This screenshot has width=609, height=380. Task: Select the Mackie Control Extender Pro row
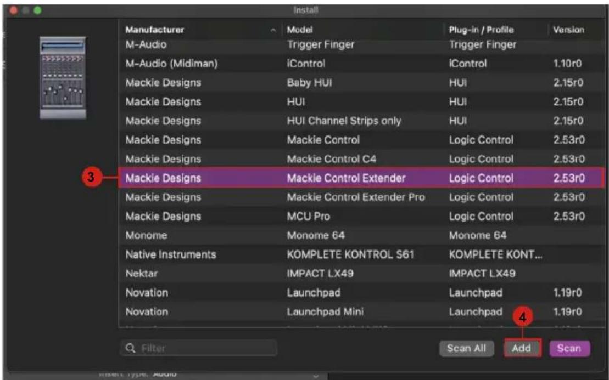tap(361, 197)
